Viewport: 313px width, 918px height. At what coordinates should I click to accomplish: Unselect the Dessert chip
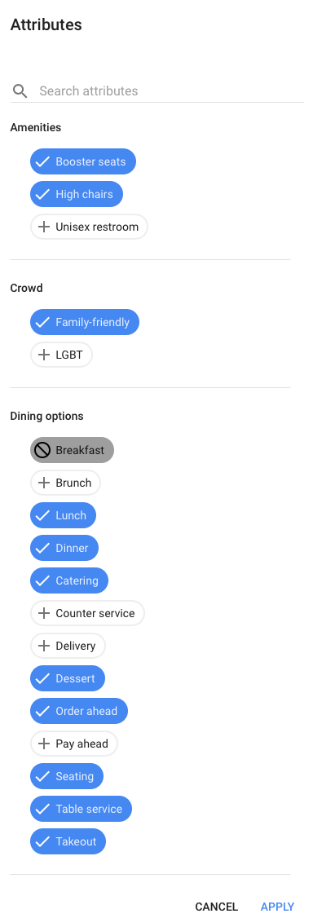pos(68,678)
